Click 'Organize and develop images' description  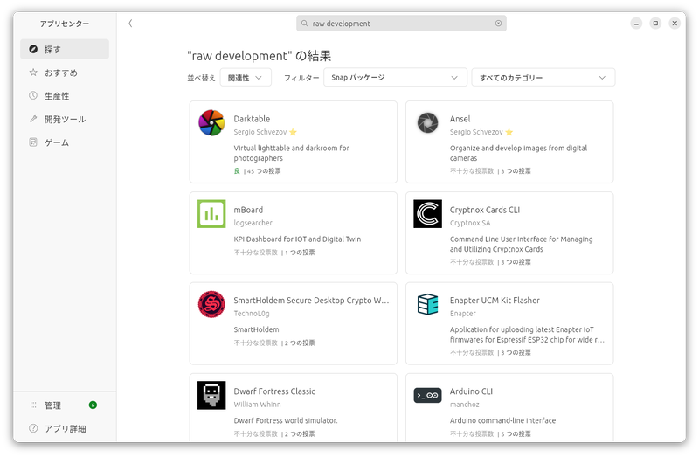click(x=518, y=153)
